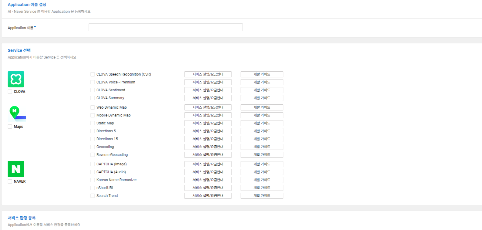Enable CLOVA Voice - Premium checkbox
Image resolution: width=482 pixels, height=230 pixels.
(92, 82)
